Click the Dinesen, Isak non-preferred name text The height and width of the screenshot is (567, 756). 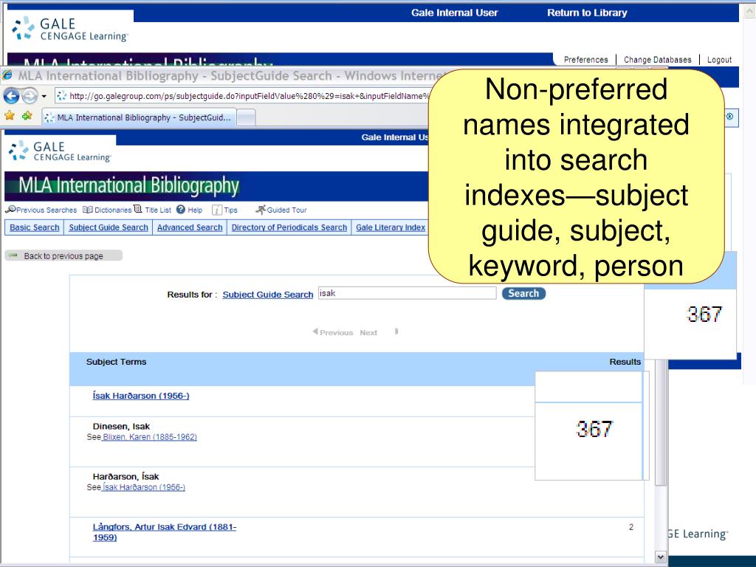[x=121, y=426]
